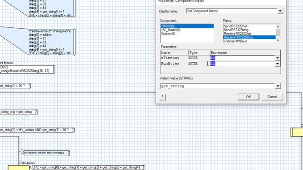Viewport: 303px width, 170px height.
Task: Click the Macro list scrollbar thumb
Action: tap(278, 33)
